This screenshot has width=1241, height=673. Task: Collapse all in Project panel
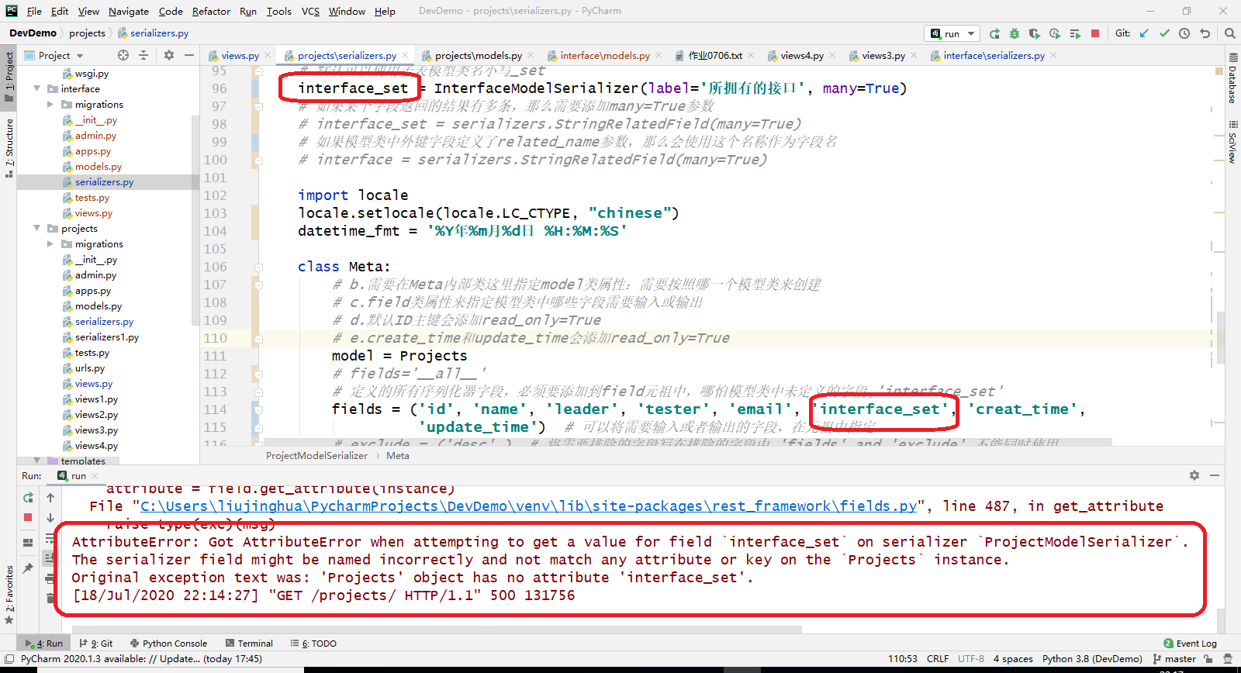(x=143, y=55)
